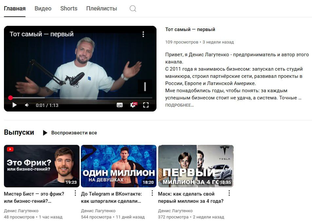Click Денис Лагутенко channel name under Маск video
Viewport: 312px width, 223px height.
175,211
